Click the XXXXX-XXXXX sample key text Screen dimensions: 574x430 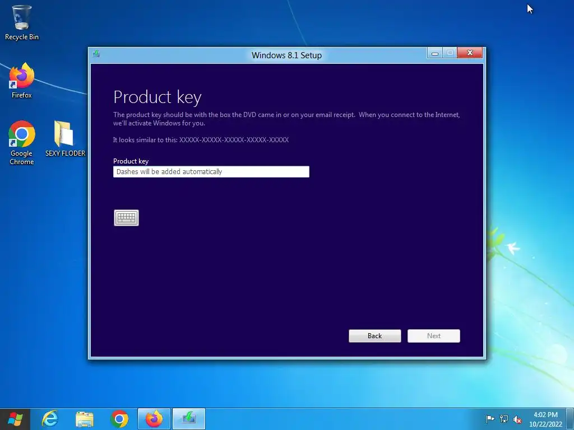point(234,139)
